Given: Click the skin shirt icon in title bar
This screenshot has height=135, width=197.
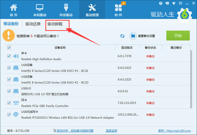Looking at the screenshot, I should tap(174, 3).
